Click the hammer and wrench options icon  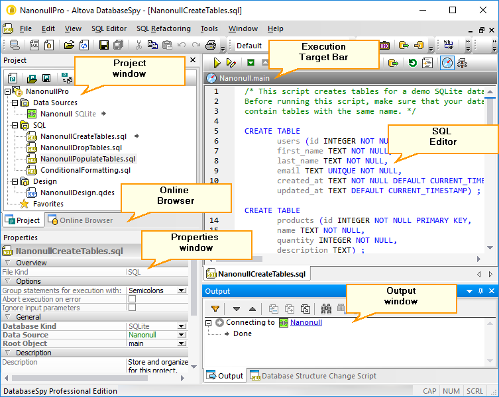pos(462,63)
